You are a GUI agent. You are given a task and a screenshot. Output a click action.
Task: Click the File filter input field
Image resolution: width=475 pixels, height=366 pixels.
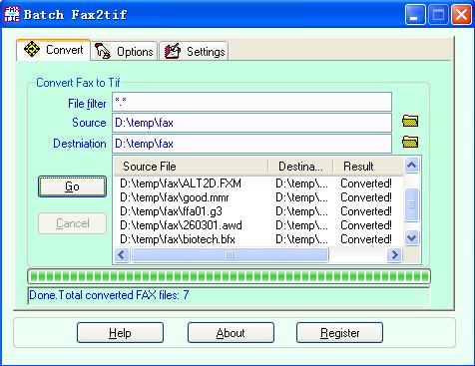pos(251,102)
